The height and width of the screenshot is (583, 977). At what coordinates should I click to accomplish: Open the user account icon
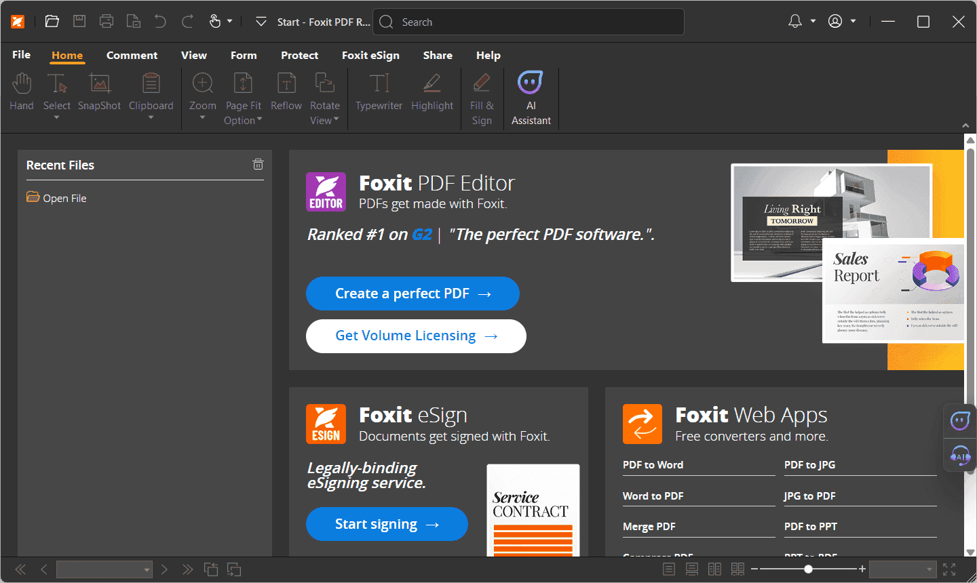pos(835,22)
